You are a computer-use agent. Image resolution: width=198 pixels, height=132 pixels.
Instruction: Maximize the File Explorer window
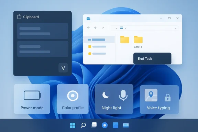pyautogui.click(x=169, y=18)
